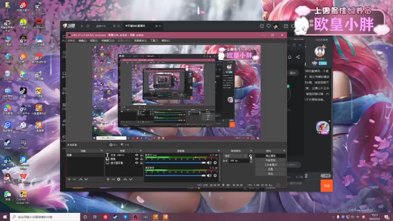Pop out the Controls dock panel
The height and width of the screenshot is (221, 393).
284,151
